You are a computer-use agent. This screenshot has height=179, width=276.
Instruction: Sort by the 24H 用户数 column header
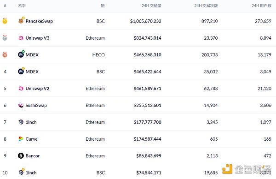[x=261, y=6]
